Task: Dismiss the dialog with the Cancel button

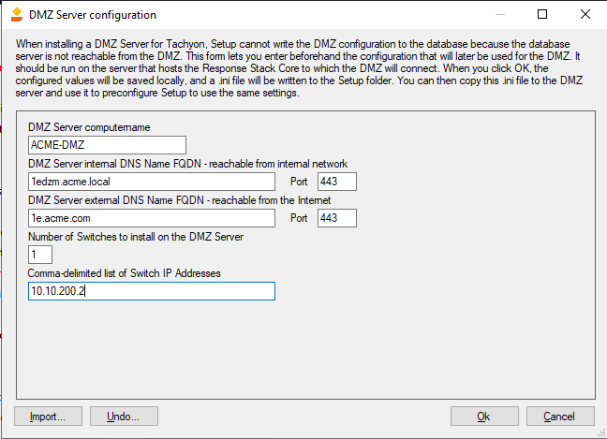Action: [559, 416]
